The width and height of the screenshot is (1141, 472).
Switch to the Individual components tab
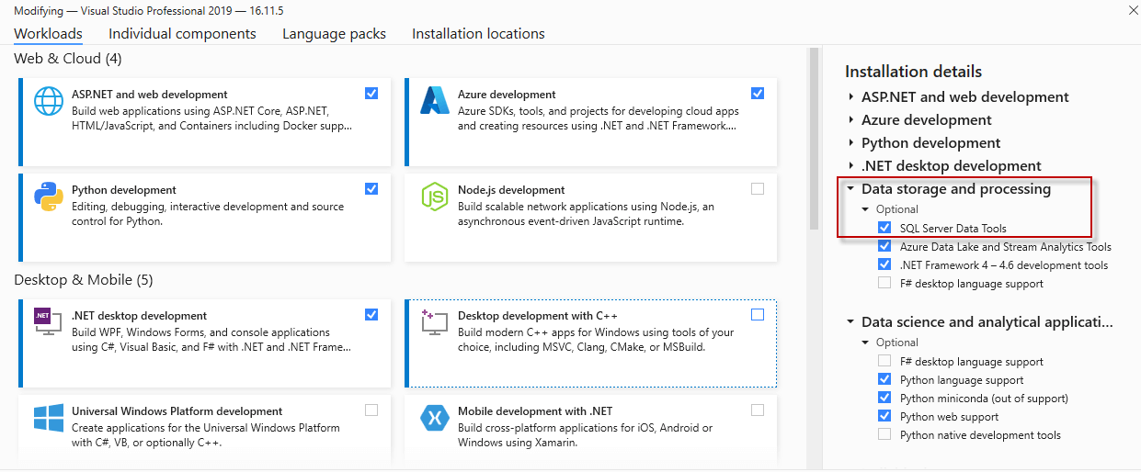pos(182,34)
